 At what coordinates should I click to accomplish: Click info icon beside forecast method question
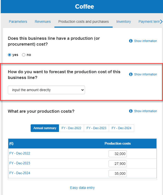(x=131, y=74)
